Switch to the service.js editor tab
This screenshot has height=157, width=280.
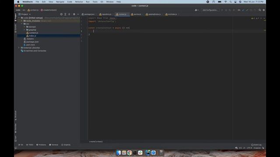[136, 14]
